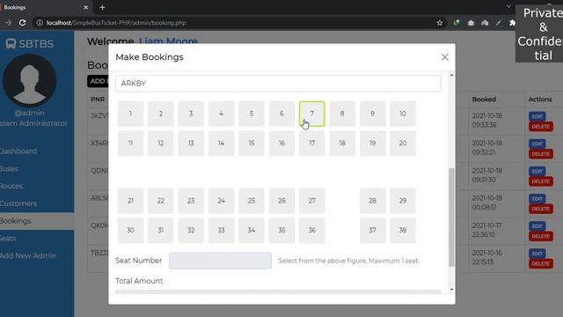Click the Liam Moore name link
The width and height of the screenshot is (563, 317).
point(168,41)
